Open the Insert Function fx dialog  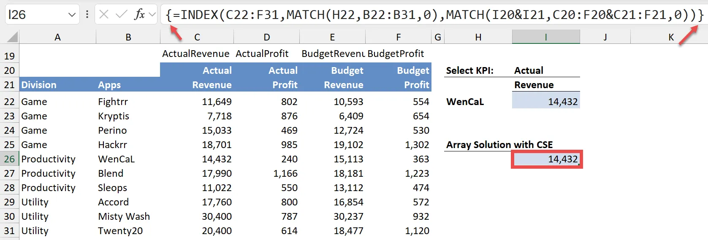pyautogui.click(x=139, y=15)
